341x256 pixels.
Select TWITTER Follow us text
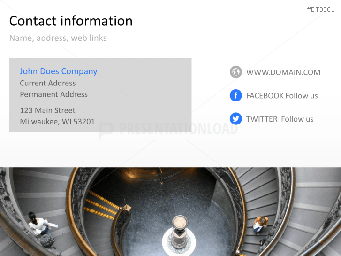(280, 119)
